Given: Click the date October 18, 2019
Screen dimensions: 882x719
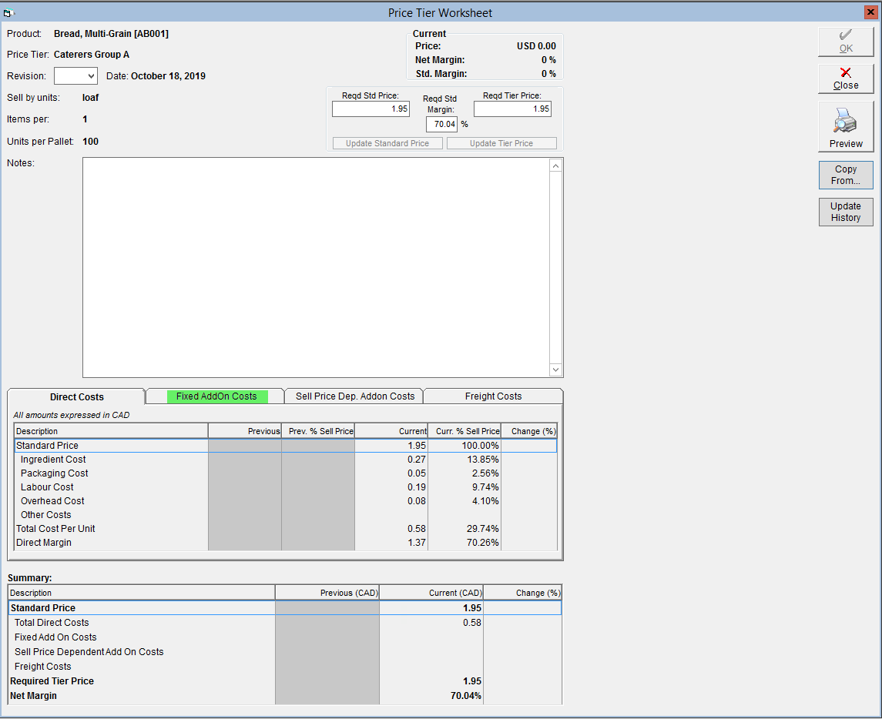Looking at the screenshot, I should 168,76.
